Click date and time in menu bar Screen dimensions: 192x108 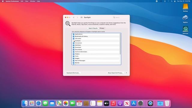tap(184, 1)
